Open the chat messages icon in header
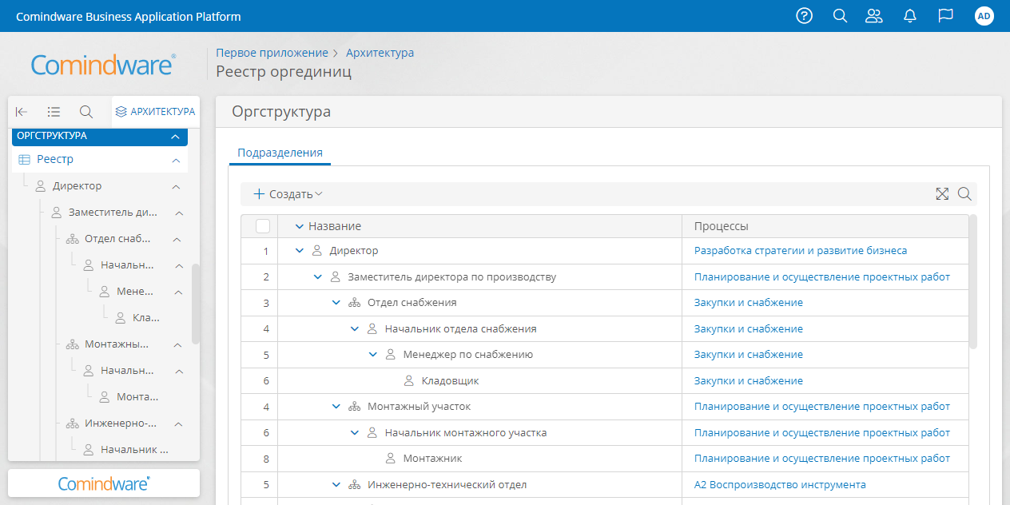Image resolution: width=1010 pixels, height=505 pixels. [x=945, y=16]
